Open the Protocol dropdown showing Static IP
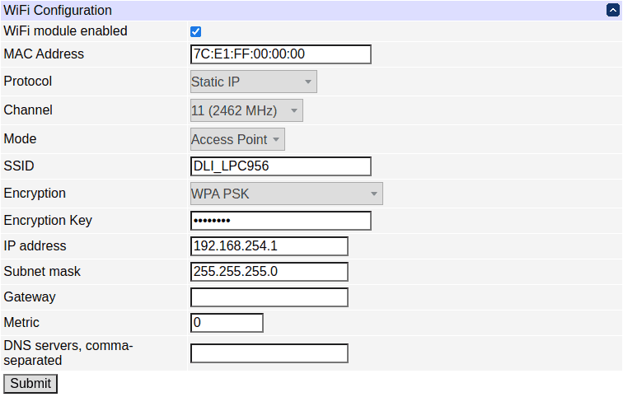623x397 pixels. coord(253,82)
